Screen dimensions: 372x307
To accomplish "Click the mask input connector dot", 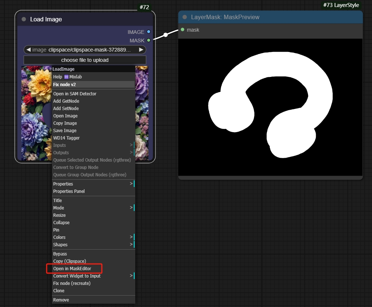I will click(183, 29).
